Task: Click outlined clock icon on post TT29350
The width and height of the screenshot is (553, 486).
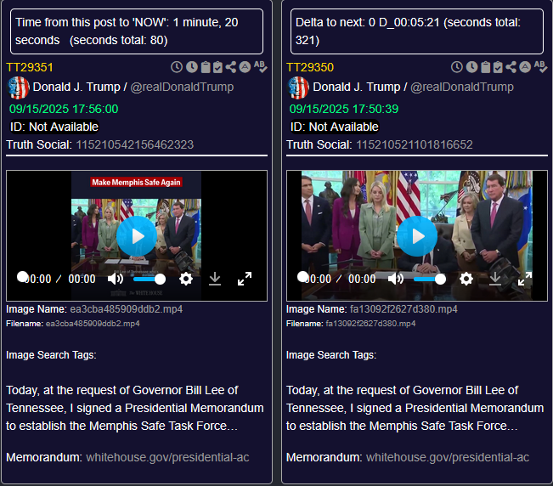Action: coord(457,67)
